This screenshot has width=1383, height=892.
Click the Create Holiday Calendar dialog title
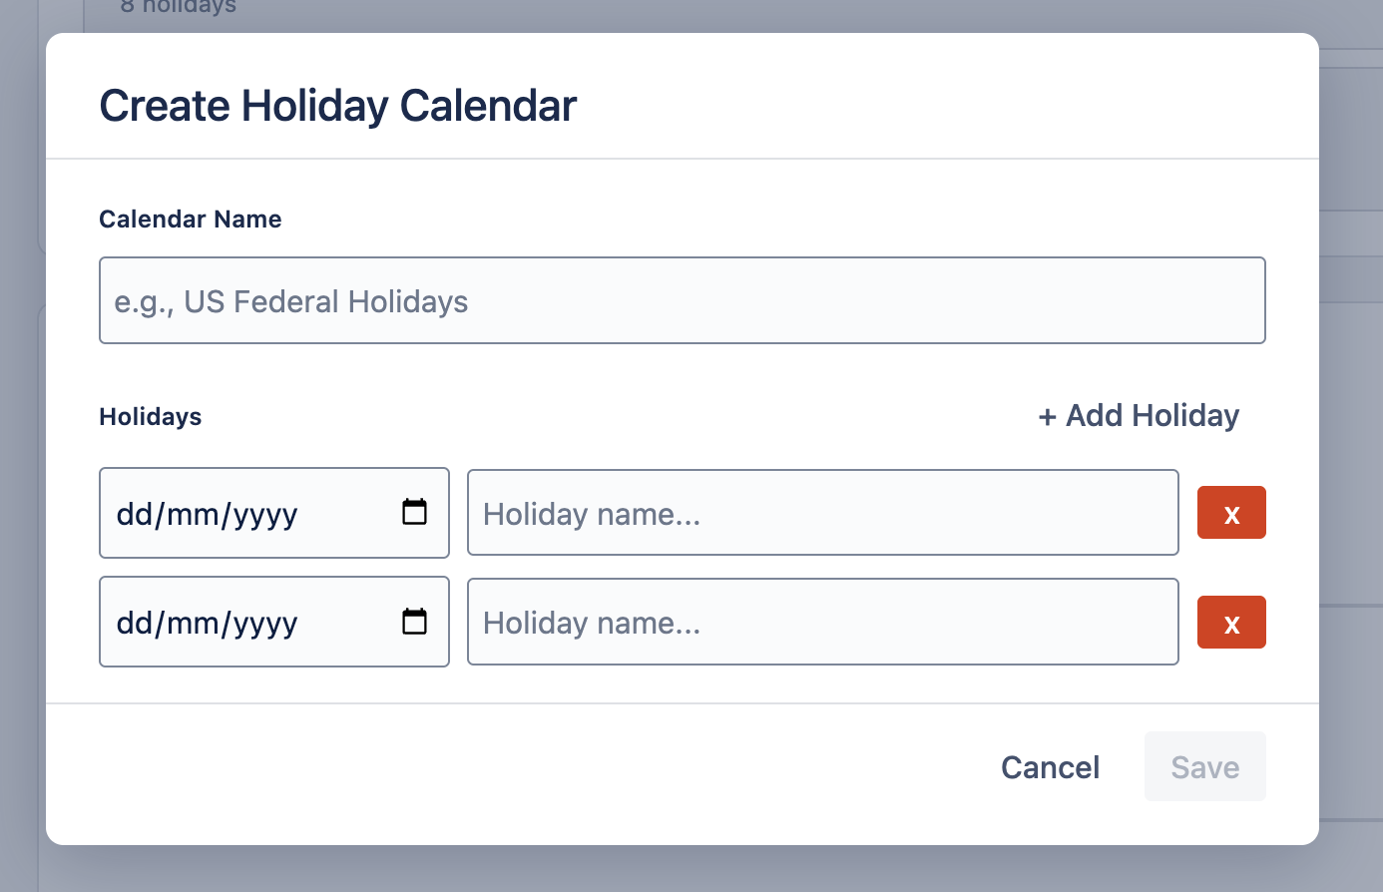pyautogui.click(x=336, y=105)
